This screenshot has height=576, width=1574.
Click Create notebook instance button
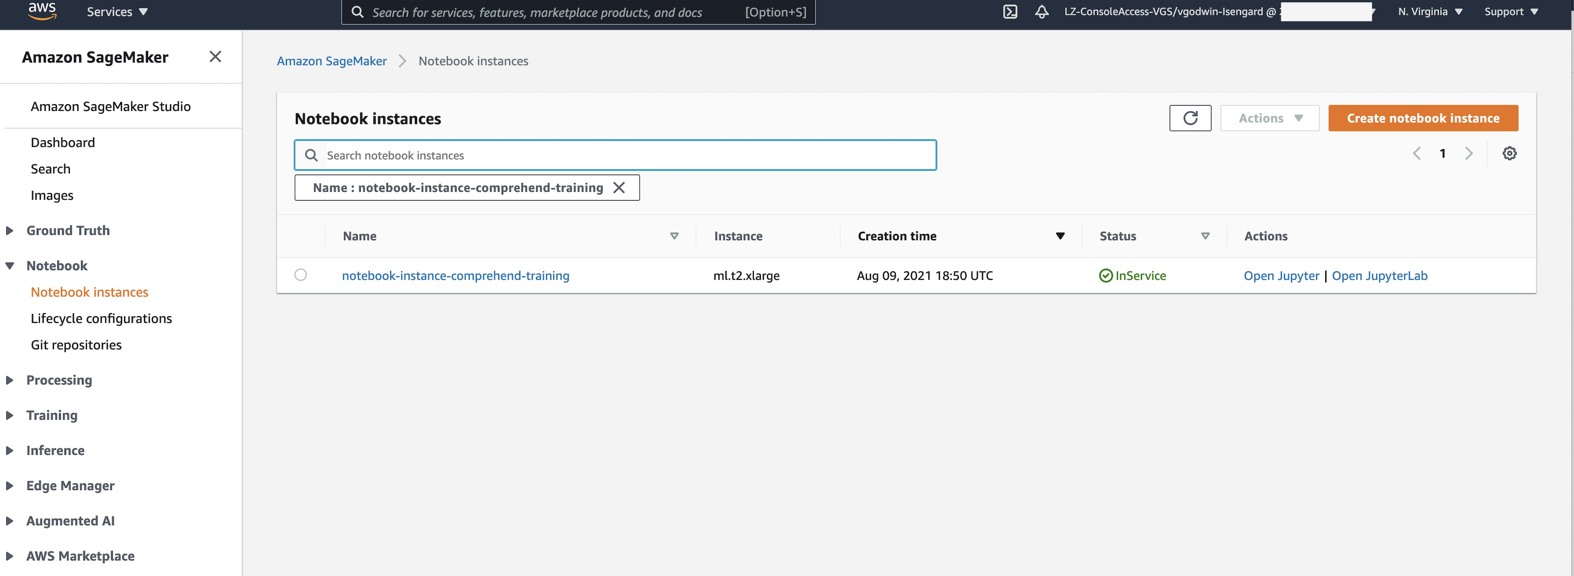click(x=1423, y=118)
